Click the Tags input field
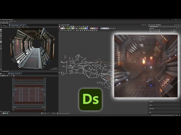Image resolution: width=181 pixels, height=135 pixels. click(164, 114)
